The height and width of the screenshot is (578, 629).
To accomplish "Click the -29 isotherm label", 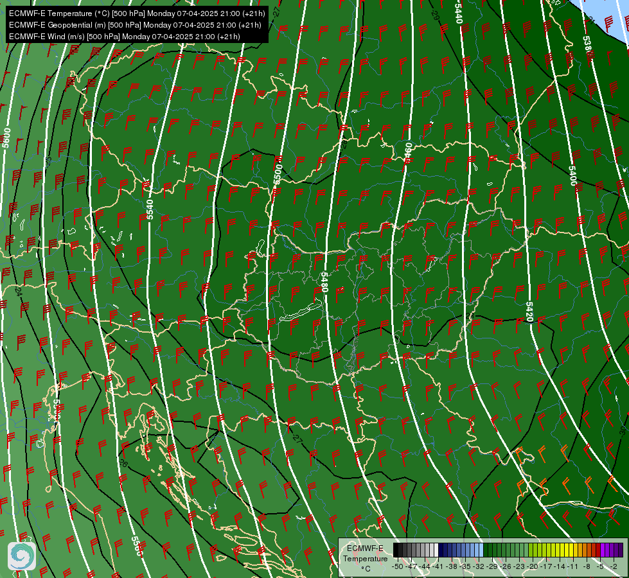I will point(435,15).
